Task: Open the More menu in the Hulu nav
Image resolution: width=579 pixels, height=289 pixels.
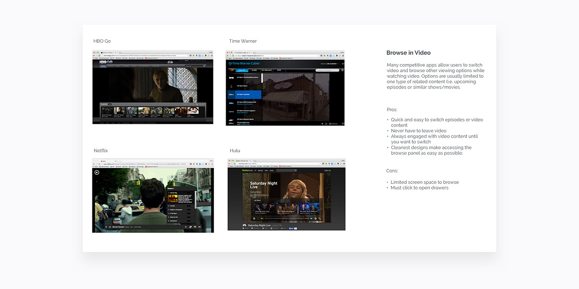Action: click(271, 171)
